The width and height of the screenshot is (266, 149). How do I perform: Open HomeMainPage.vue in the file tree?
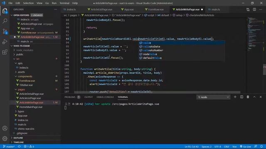[31, 107]
